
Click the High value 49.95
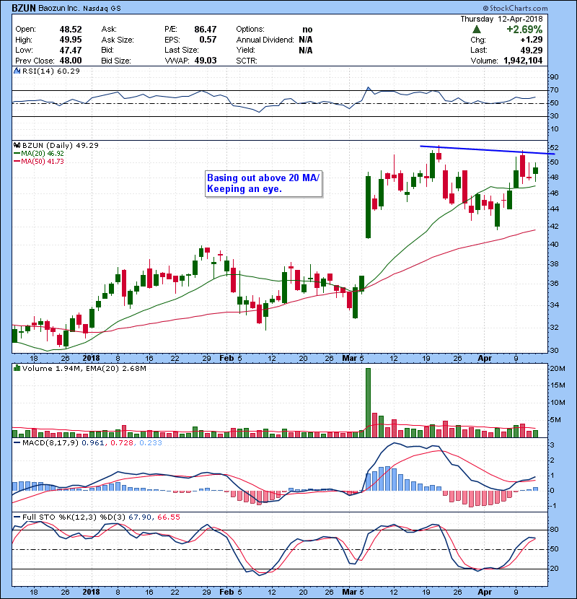click(71, 40)
